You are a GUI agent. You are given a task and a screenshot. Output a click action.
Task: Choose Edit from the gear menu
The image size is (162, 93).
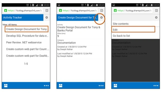coord(133,30)
